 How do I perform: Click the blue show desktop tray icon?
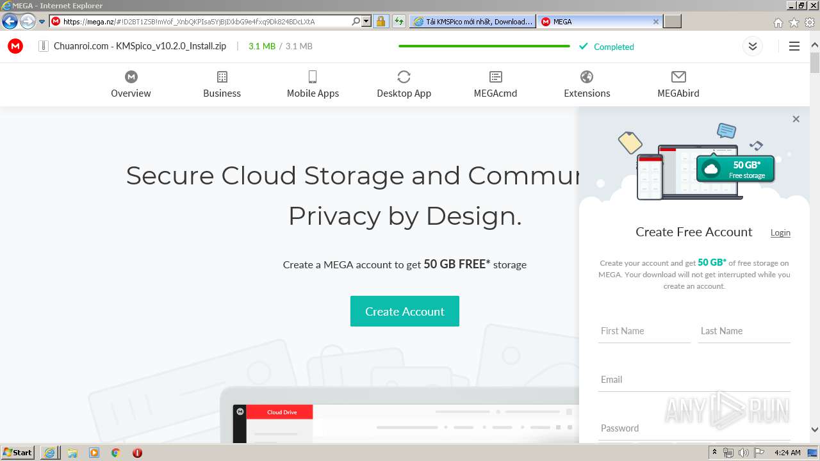[812, 453]
